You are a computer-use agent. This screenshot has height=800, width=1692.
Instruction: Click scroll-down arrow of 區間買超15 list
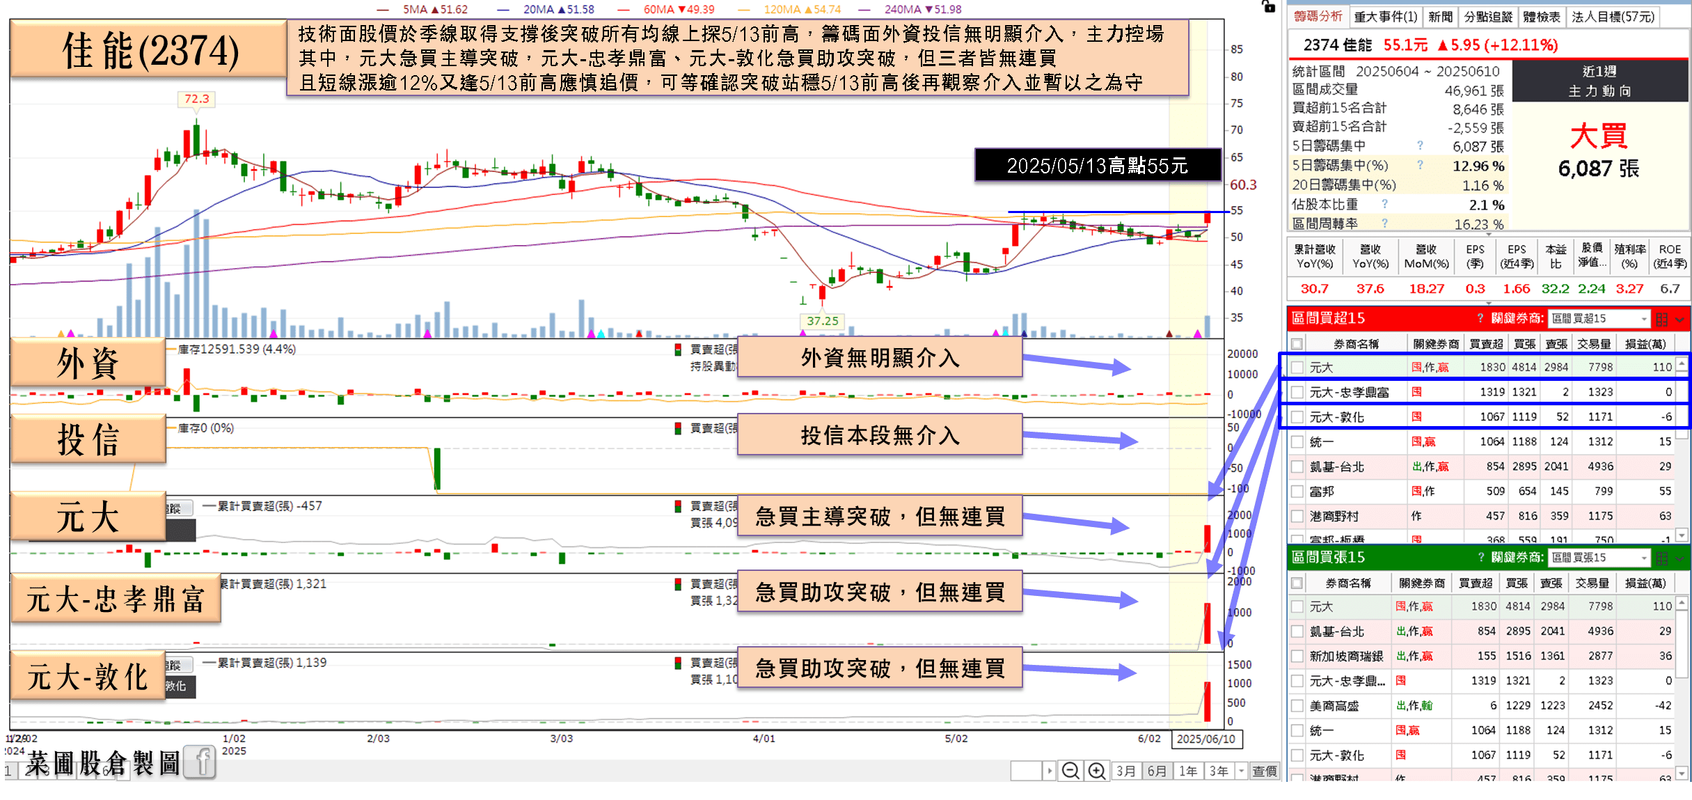(1682, 535)
